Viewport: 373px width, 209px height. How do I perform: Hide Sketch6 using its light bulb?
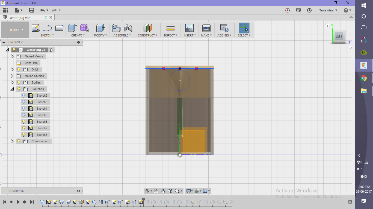24,122
